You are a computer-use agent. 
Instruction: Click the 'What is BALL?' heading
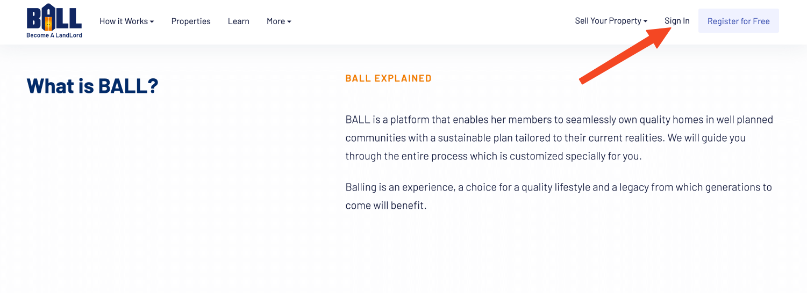92,86
